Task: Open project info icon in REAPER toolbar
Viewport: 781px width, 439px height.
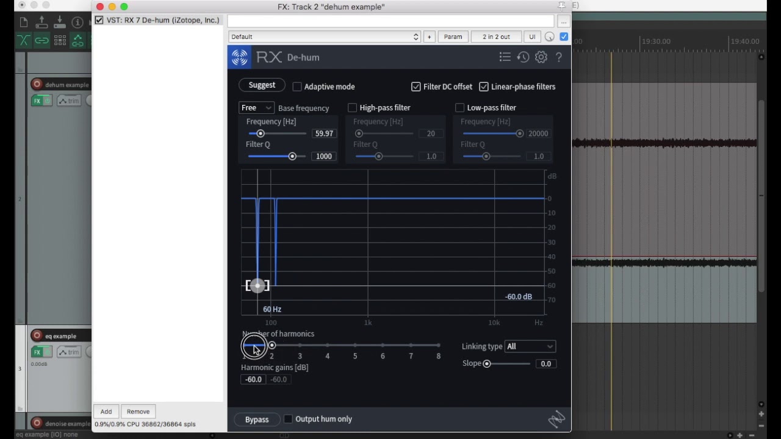Action: click(x=77, y=23)
